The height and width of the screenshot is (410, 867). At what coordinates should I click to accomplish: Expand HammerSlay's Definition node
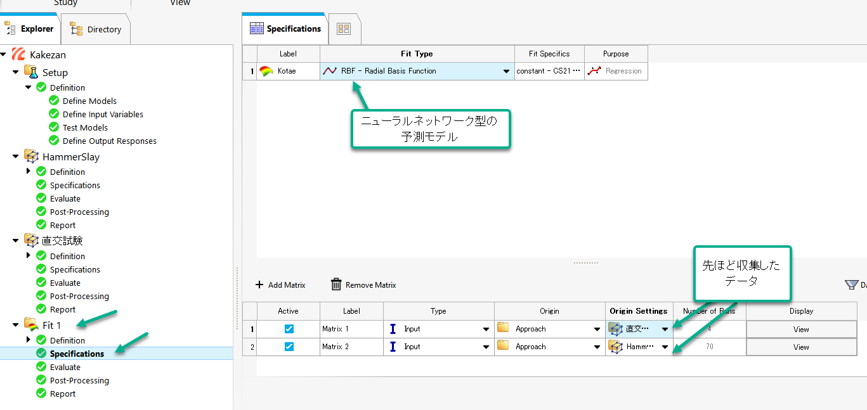point(29,172)
